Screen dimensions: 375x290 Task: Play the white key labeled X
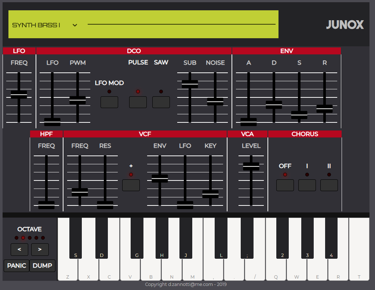pos(88,269)
